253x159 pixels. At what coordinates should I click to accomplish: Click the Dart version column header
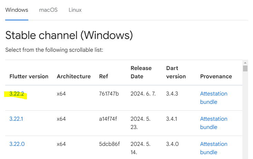176,72
